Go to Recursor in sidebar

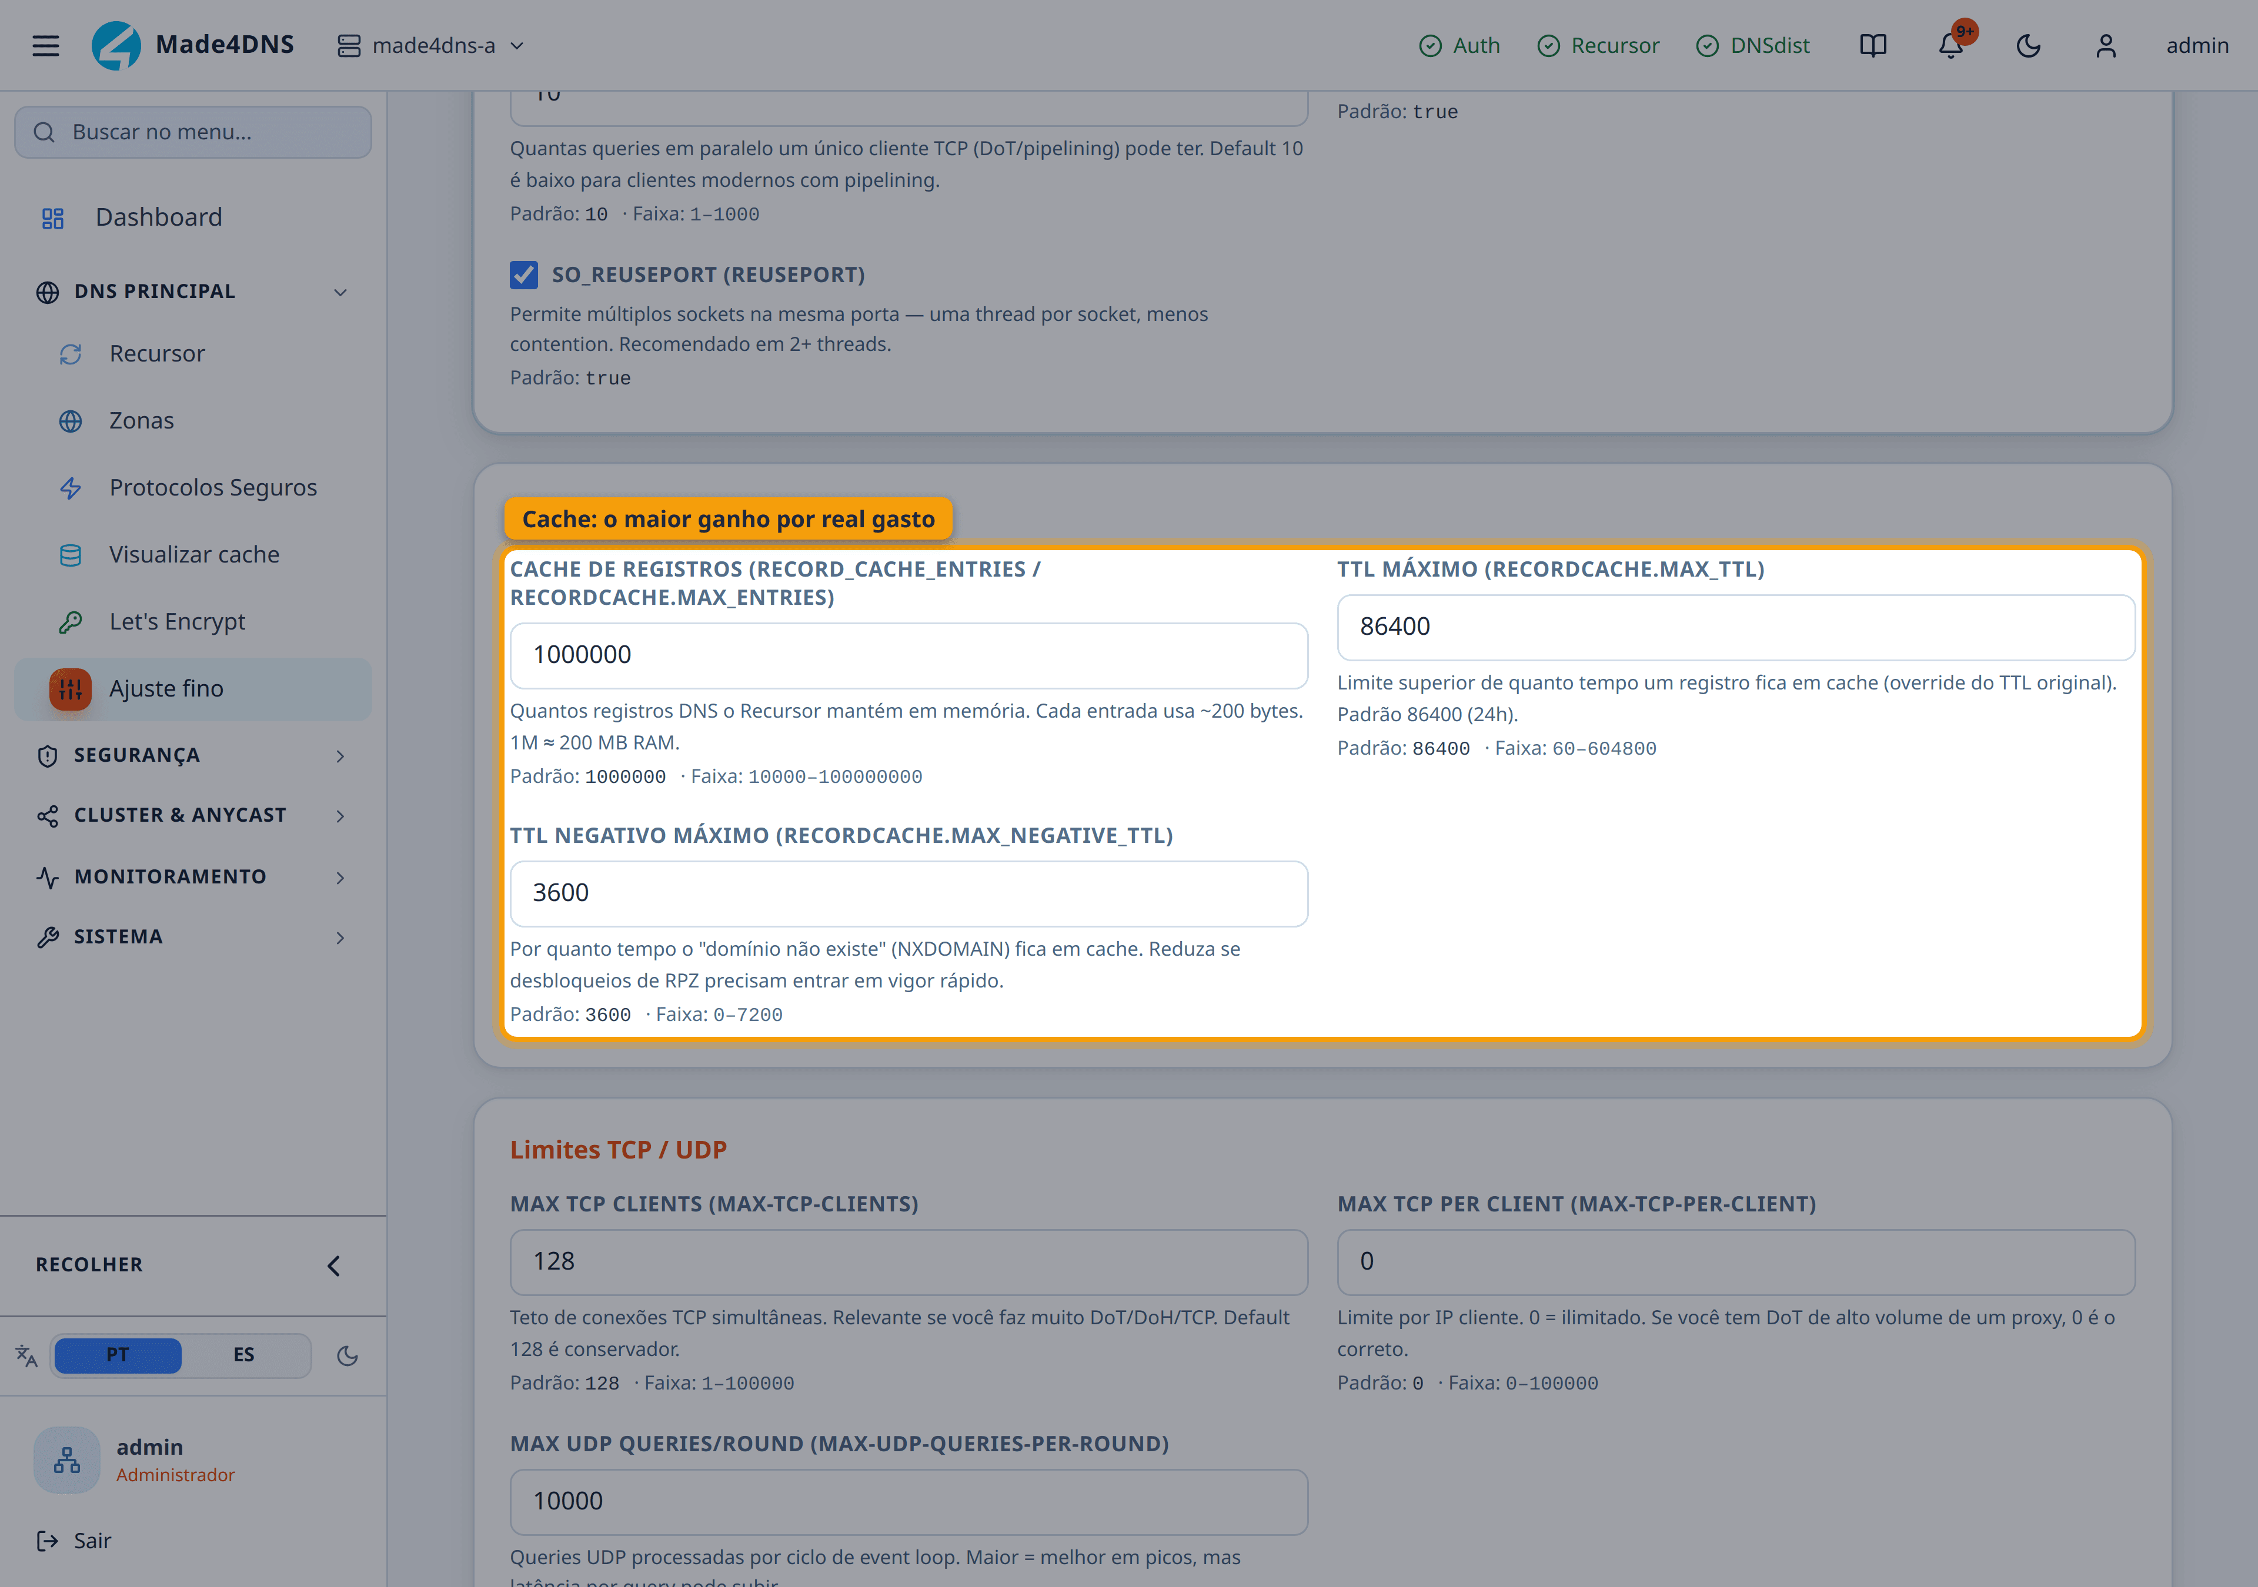click(x=193, y=354)
